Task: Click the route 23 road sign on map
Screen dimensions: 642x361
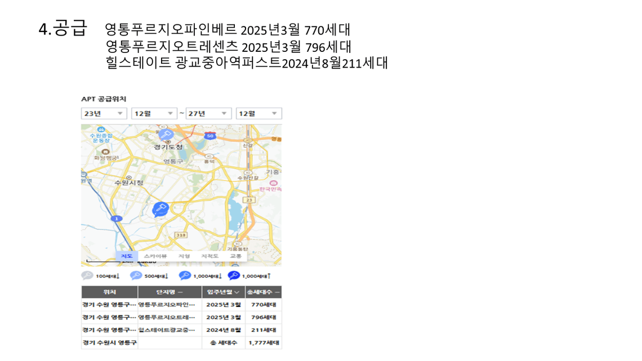Action: click(x=249, y=200)
